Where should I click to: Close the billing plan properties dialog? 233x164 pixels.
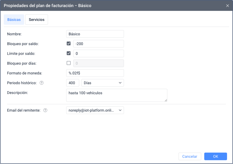(227, 6)
